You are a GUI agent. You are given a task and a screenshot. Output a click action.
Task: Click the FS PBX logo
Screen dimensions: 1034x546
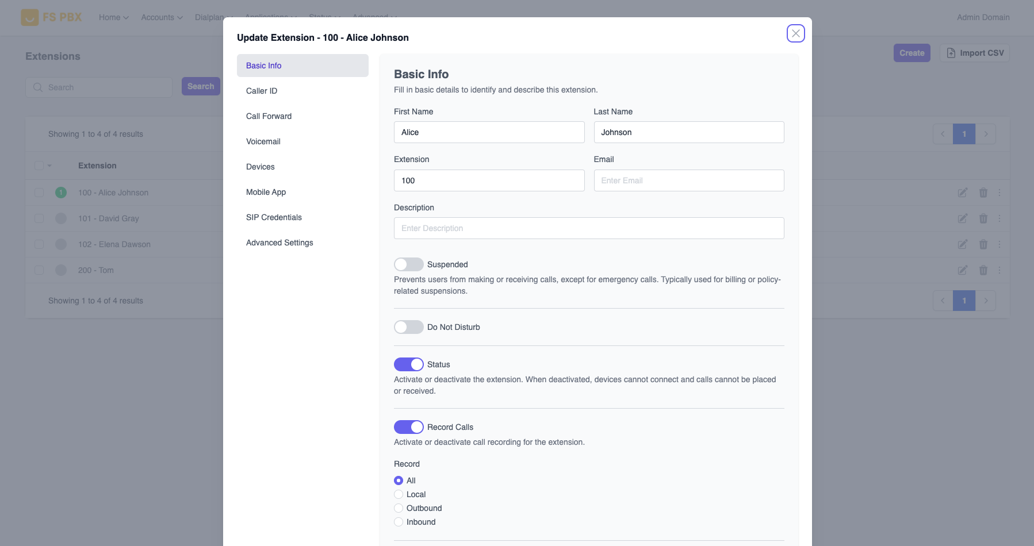click(x=52, y=17)
